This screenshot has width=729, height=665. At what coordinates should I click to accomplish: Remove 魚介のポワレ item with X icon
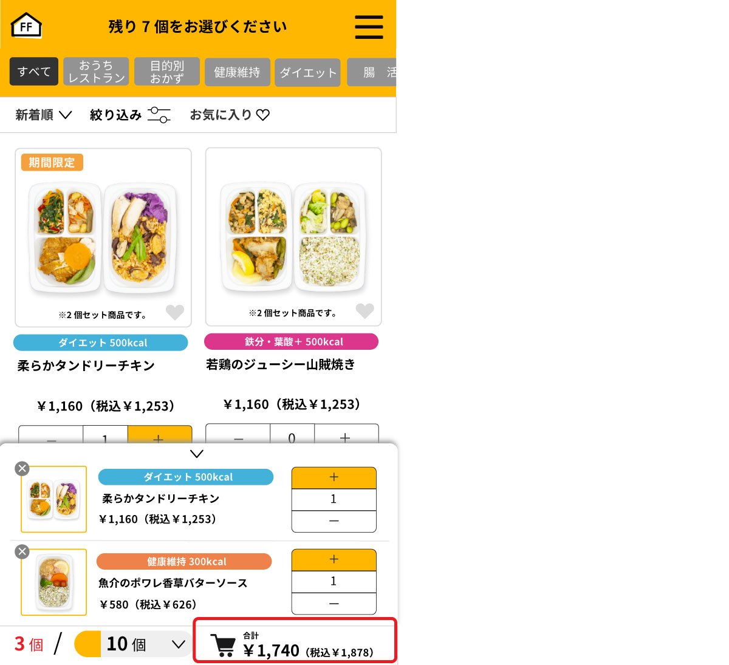22,551
